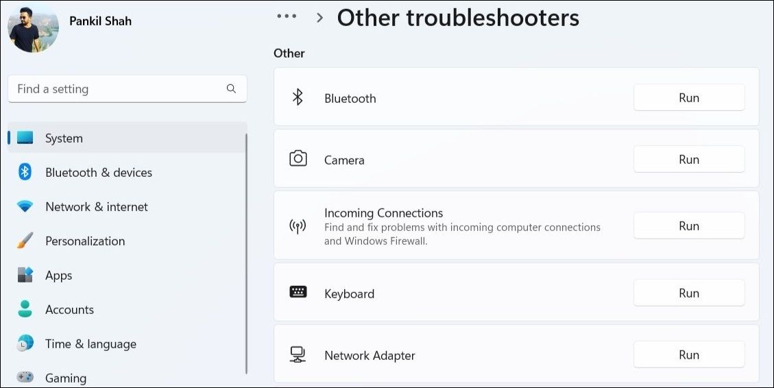Viewport: 774px width, 388px height.
Task: Select Accounts in the sidebar
Action: point(69,310)
